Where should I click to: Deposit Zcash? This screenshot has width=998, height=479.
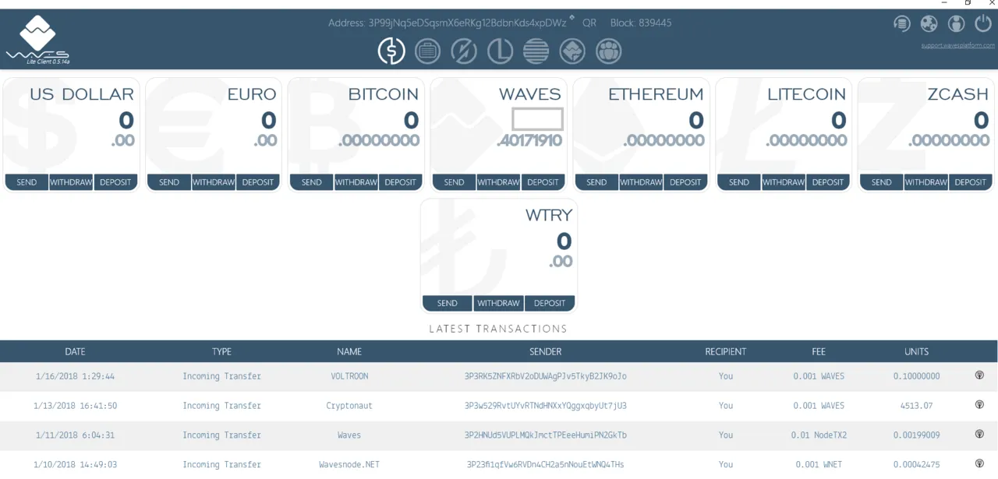(971, 182)
